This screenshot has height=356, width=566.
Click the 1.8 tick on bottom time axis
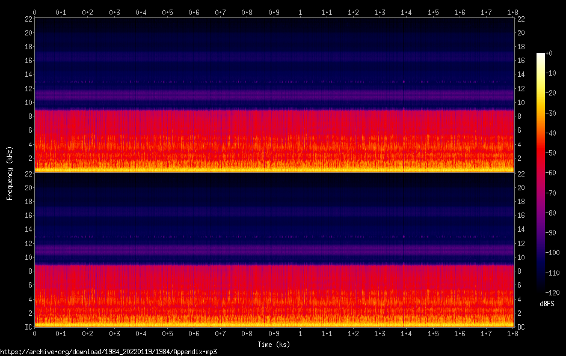(x=513, y=334)
